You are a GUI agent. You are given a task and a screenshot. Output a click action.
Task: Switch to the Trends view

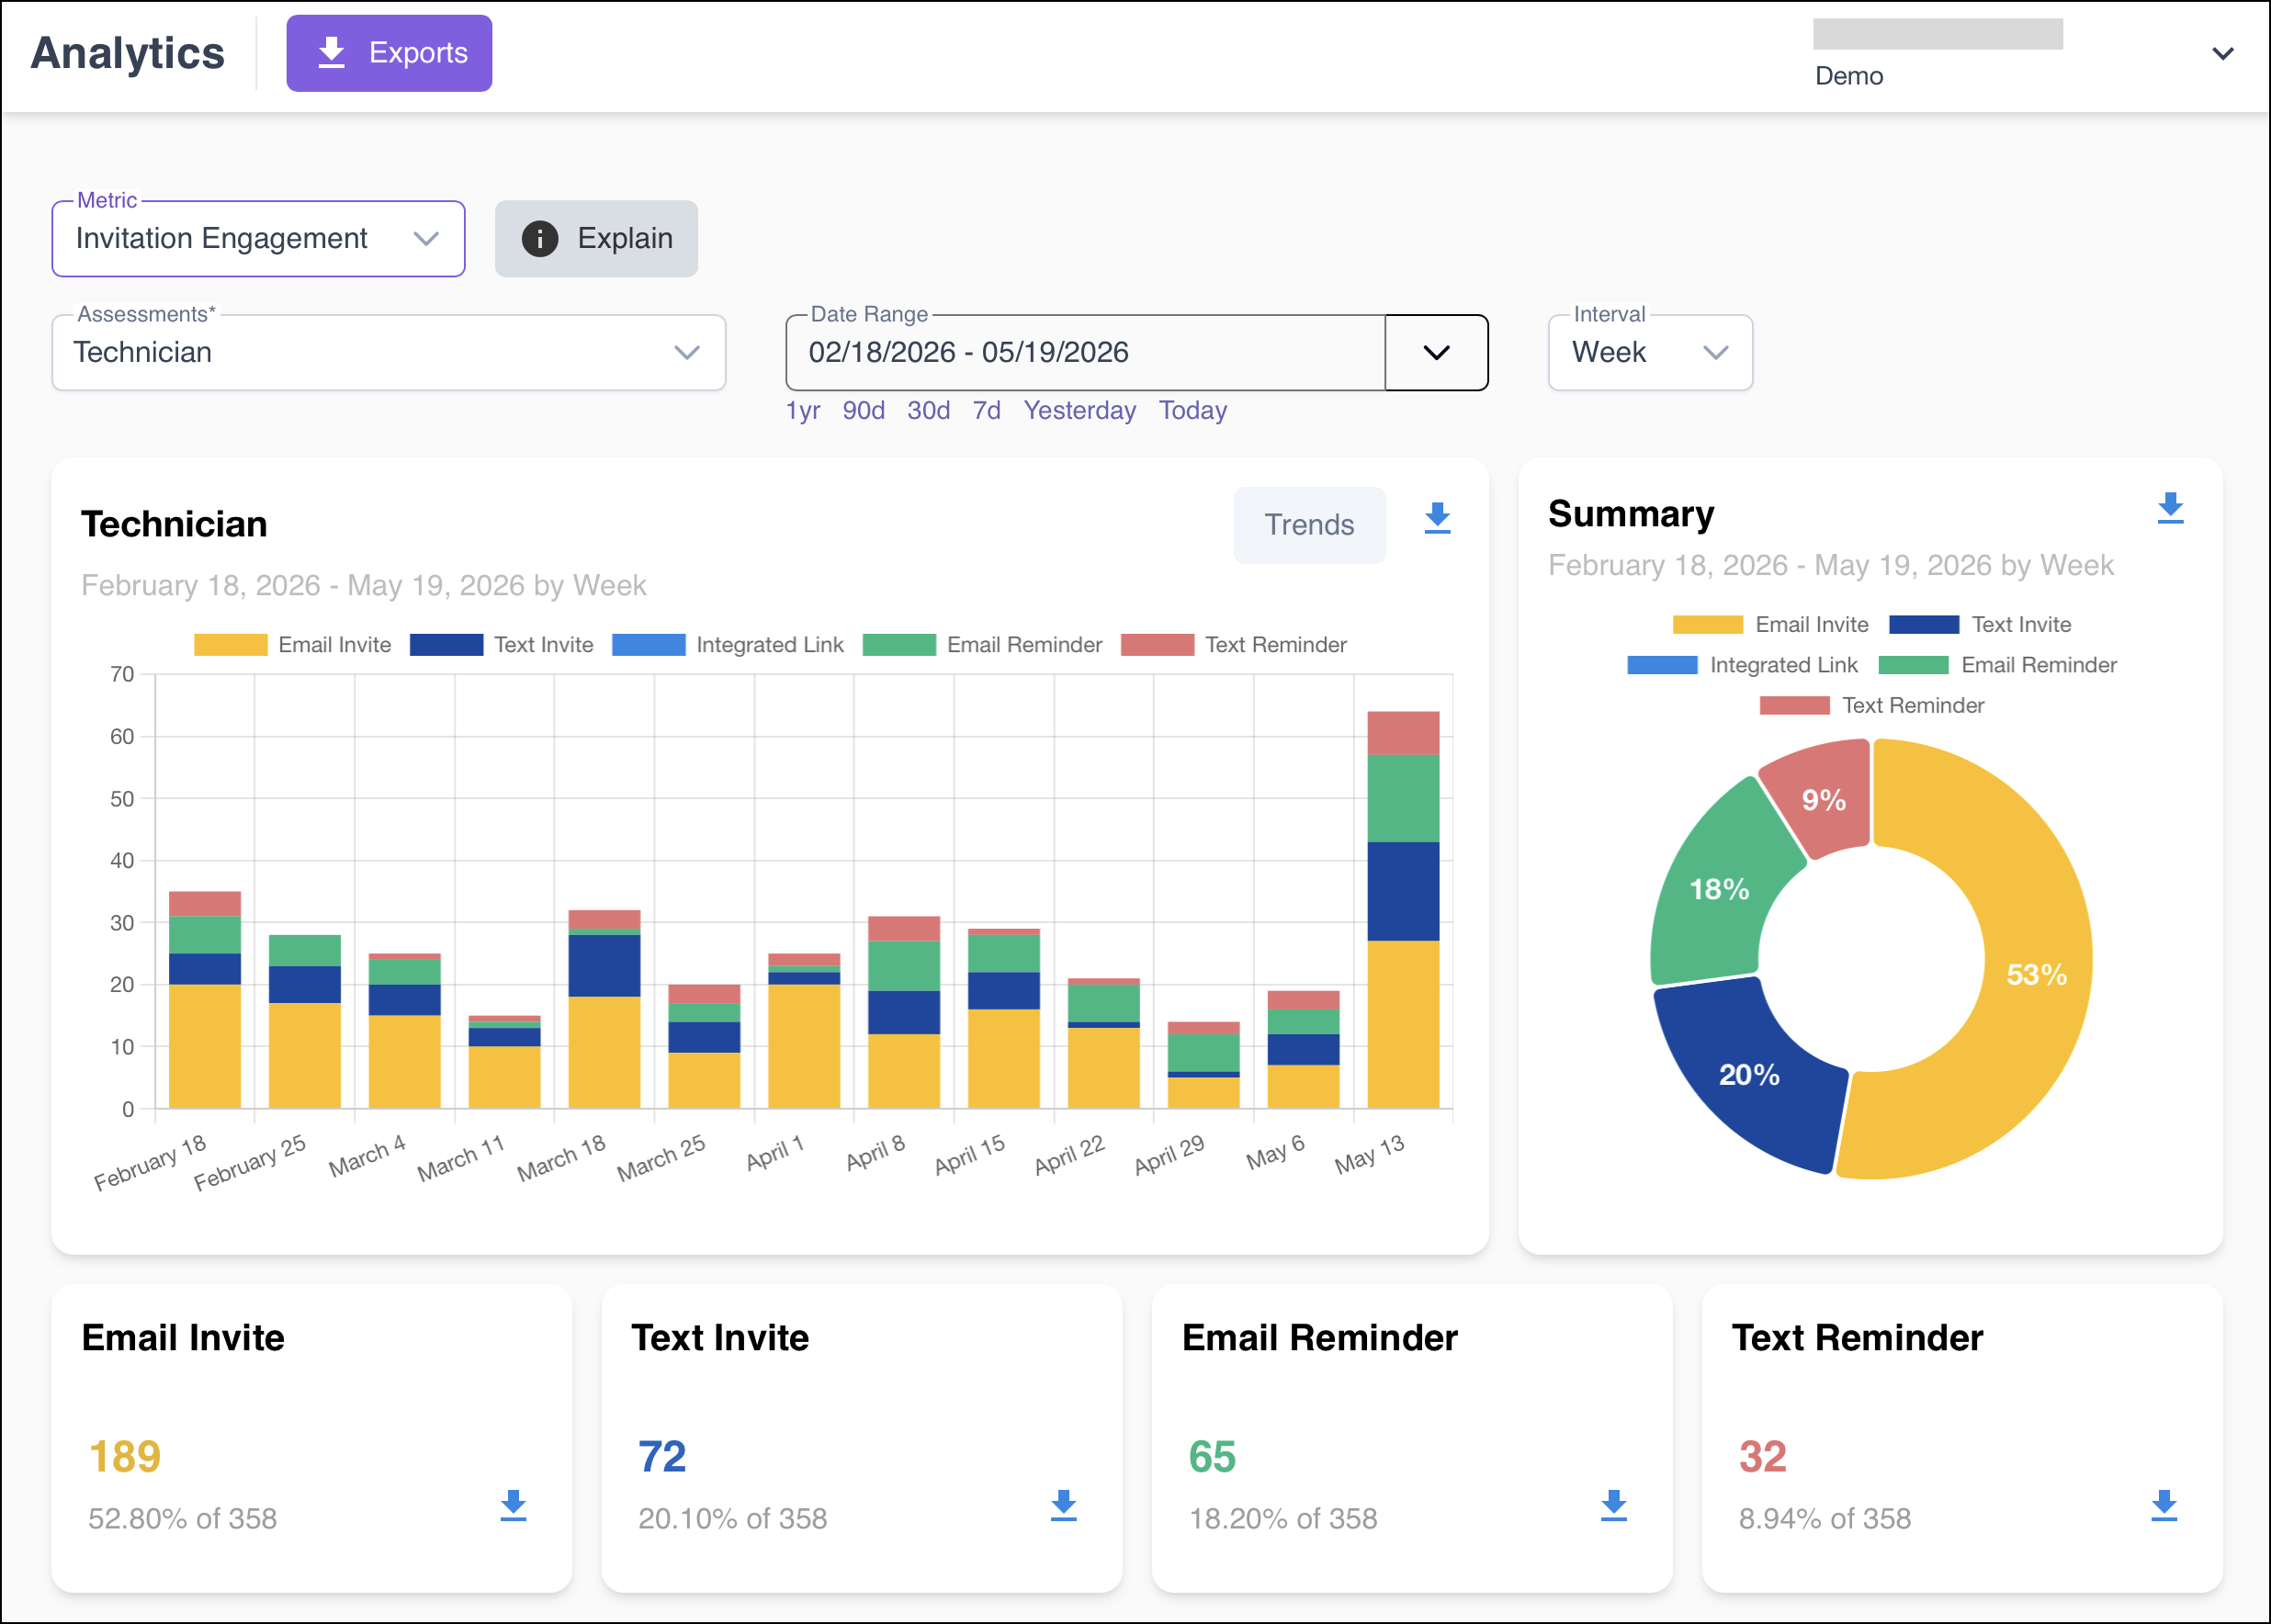coord(1309,525)
